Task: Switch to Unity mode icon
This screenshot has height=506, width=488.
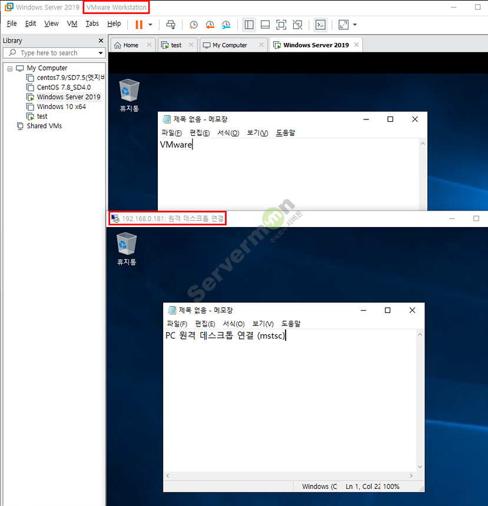Action: click(x=297, y=25)
